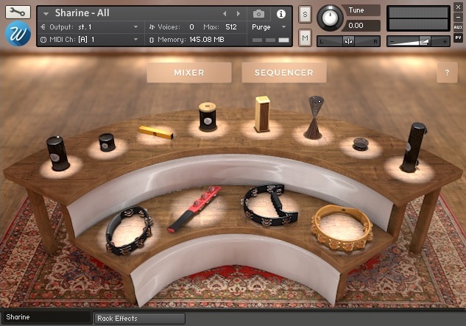Click the Memory 145.08 MB readout
Image resolution: width=466 pixels, height=326 pixels.
pos(207,39)
